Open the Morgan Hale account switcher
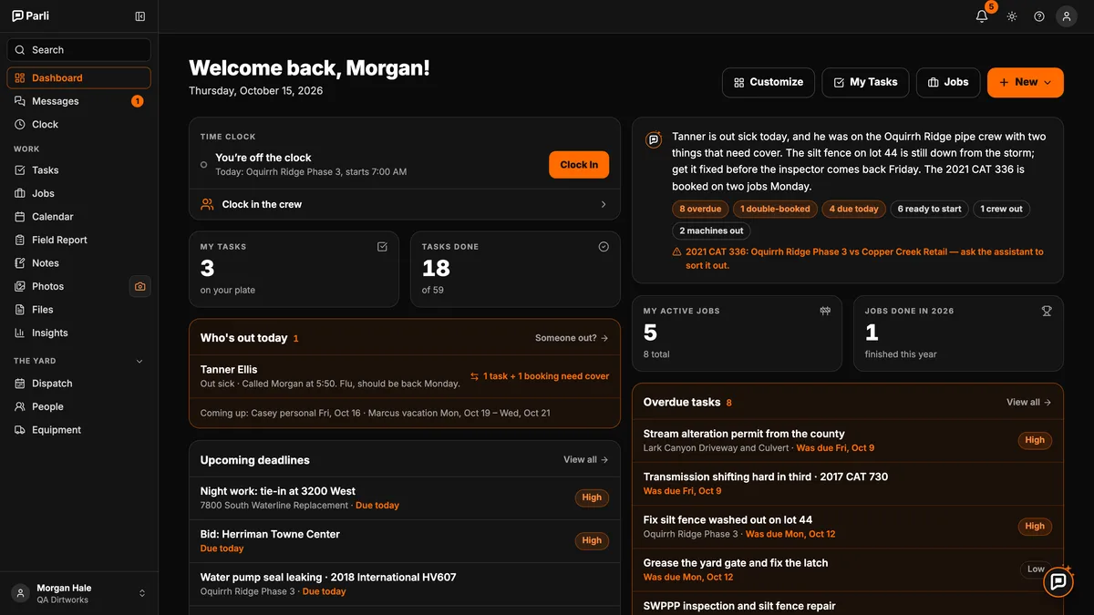 [79, 593]
